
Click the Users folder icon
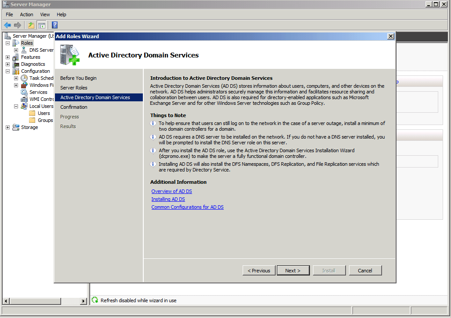click(x=33, y=113)
